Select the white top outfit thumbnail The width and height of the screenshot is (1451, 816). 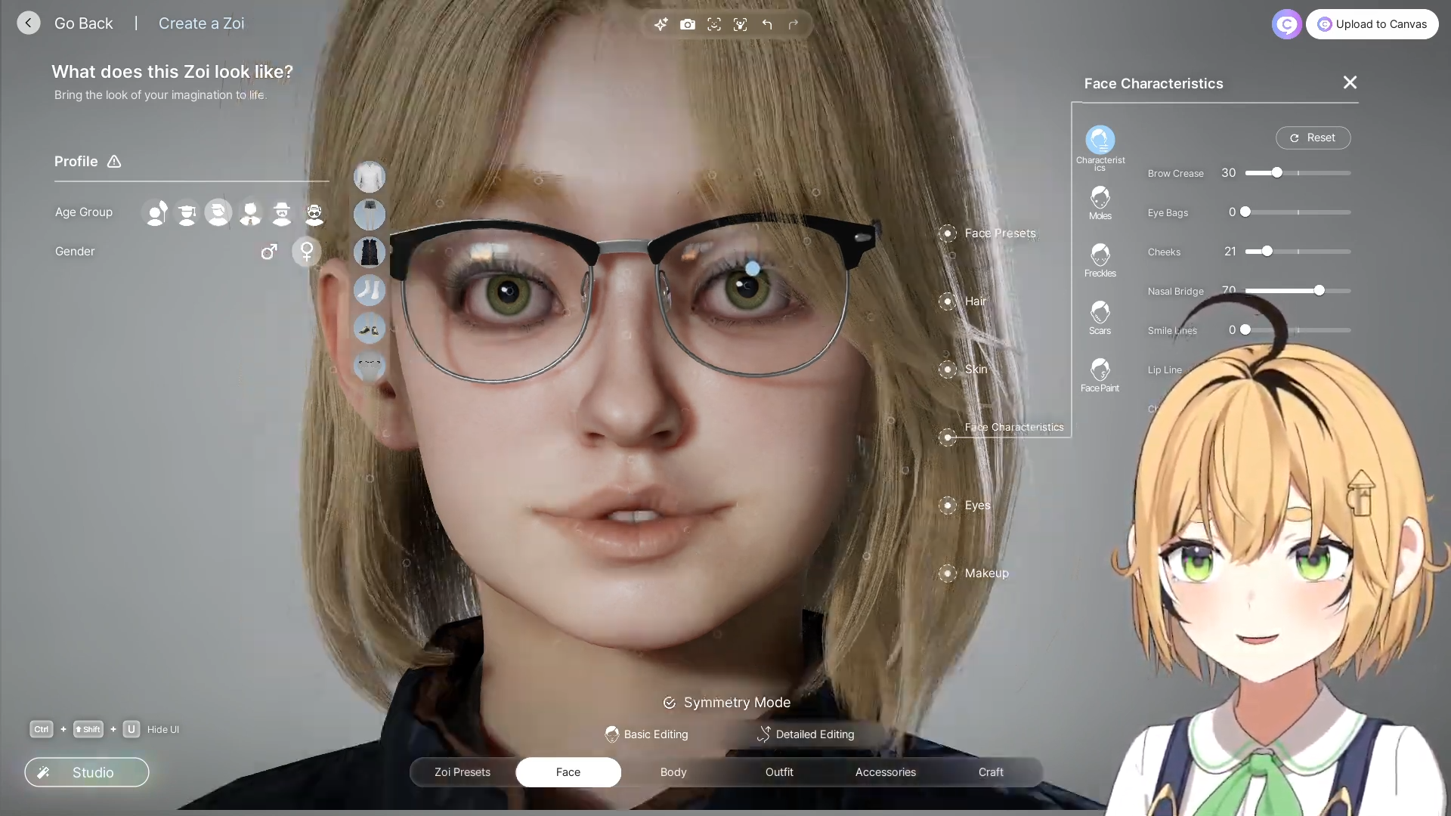click(x=370, y=177)
